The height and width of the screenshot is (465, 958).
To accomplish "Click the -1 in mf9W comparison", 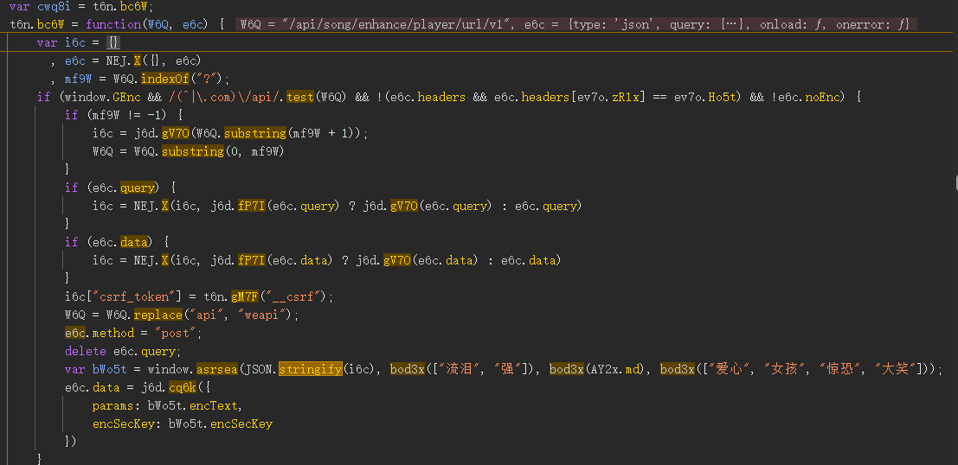I will 155,115.
